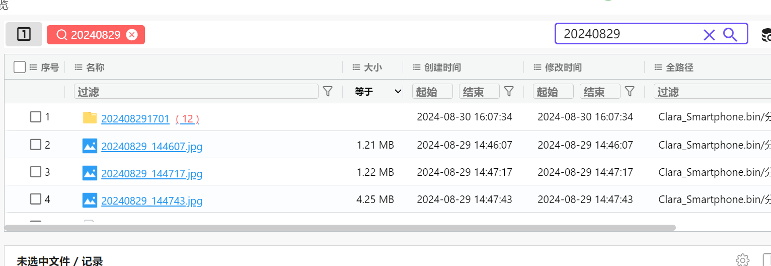Focus the 名称 filter input
Image resolution: width=771 pixels, height=266 pixels.
(196, 91)
